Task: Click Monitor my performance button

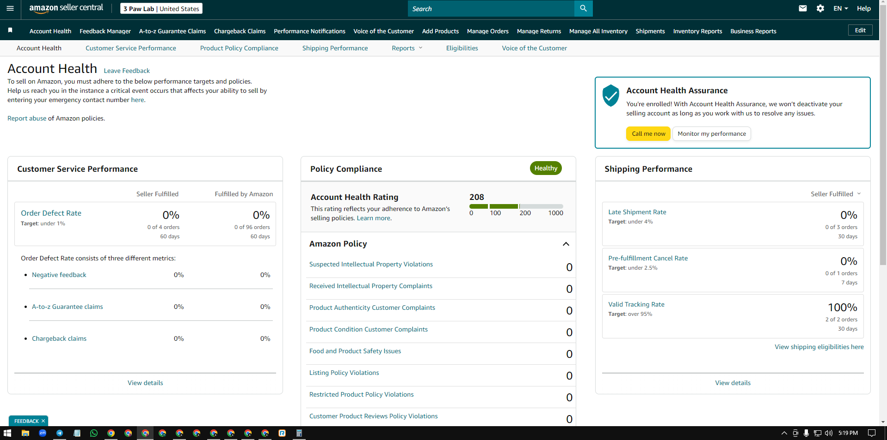Action: [712, 134]
